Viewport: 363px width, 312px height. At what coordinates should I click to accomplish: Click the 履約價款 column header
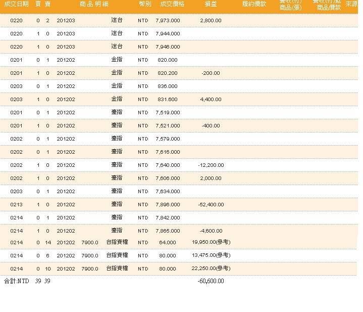(x=254, y=4)
